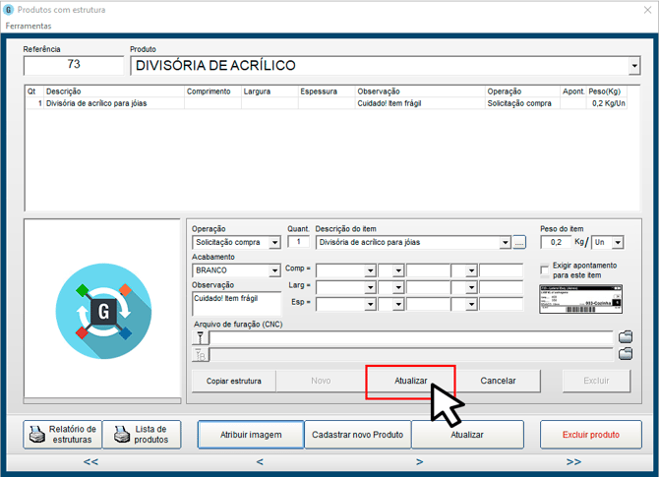Click the Cancelar button
The image size is (659, 477).
click(498, 382)
